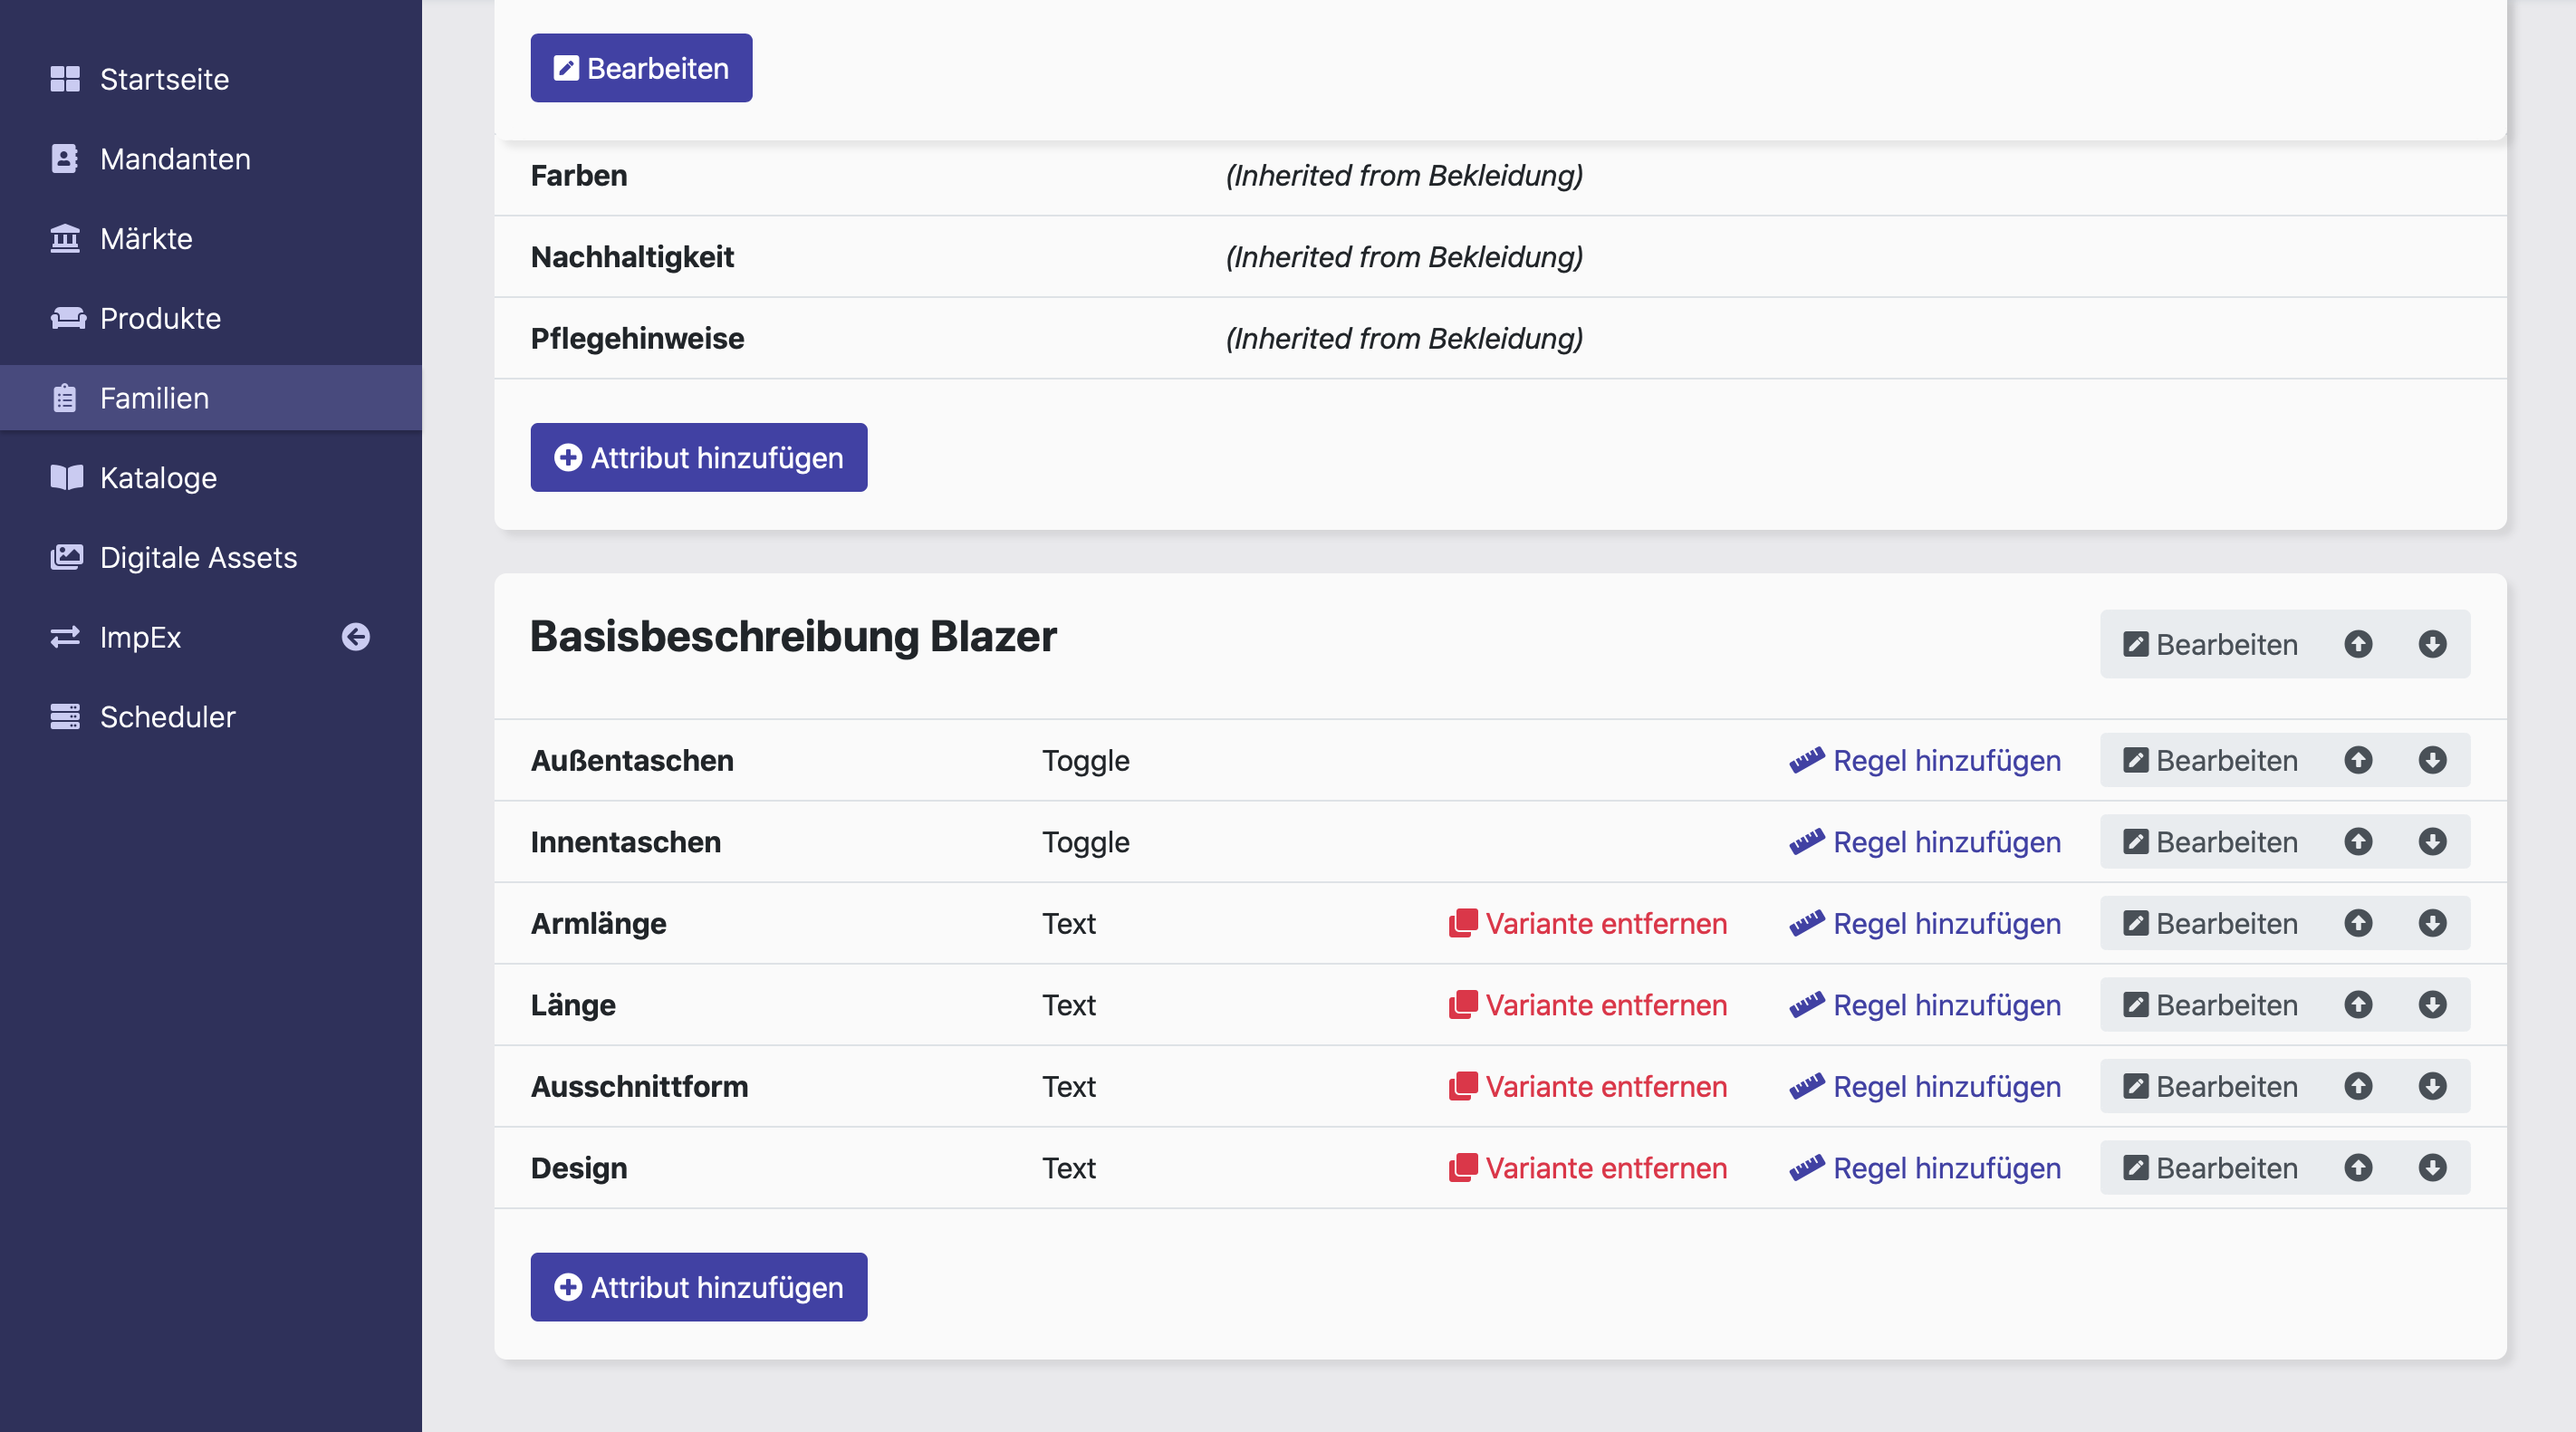
Task: Move Armlänge attribute down with arrow
Action: click(2432, 923)
